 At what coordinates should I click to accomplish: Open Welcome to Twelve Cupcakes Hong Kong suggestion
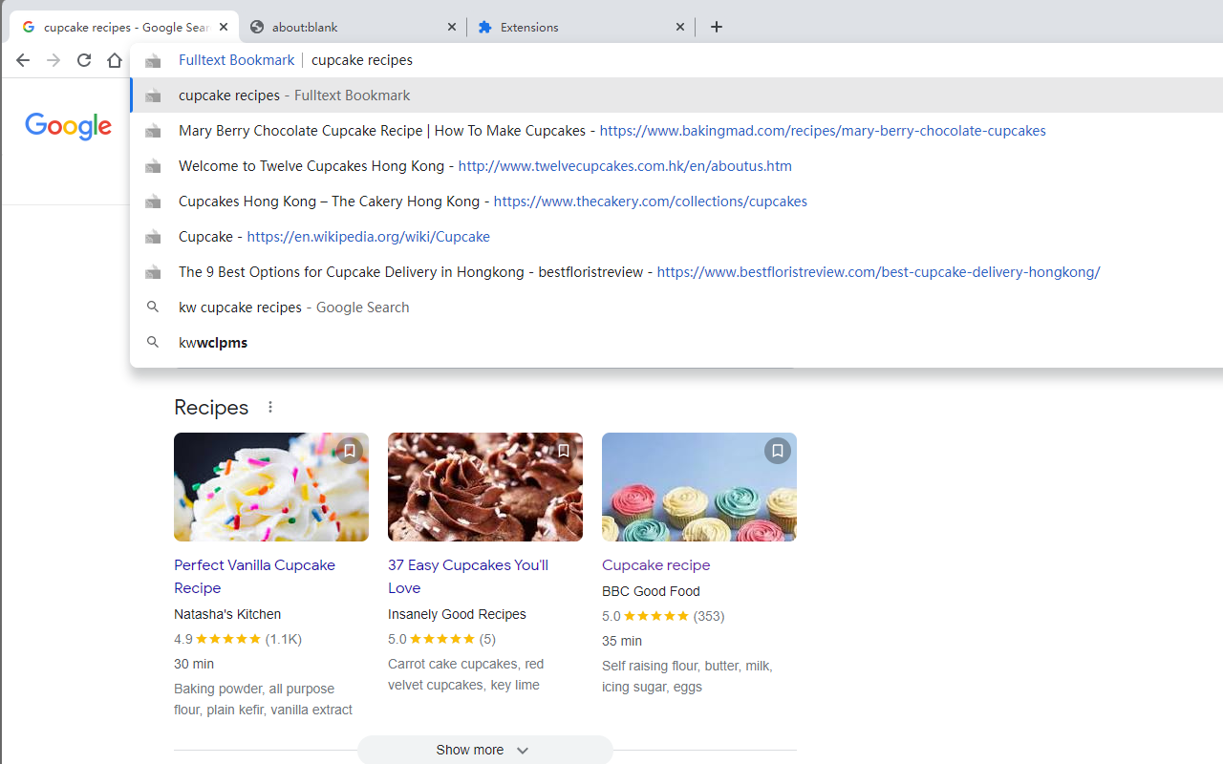tap(676, 166)
